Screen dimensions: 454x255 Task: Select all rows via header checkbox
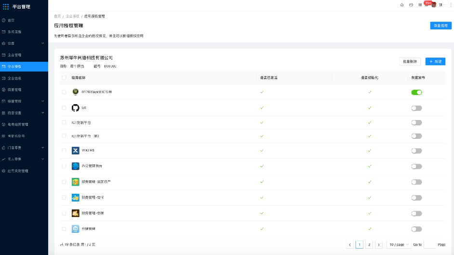tap(64, 78)
